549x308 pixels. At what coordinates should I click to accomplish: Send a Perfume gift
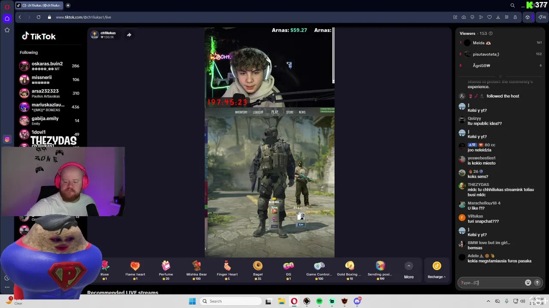(166, 270)
